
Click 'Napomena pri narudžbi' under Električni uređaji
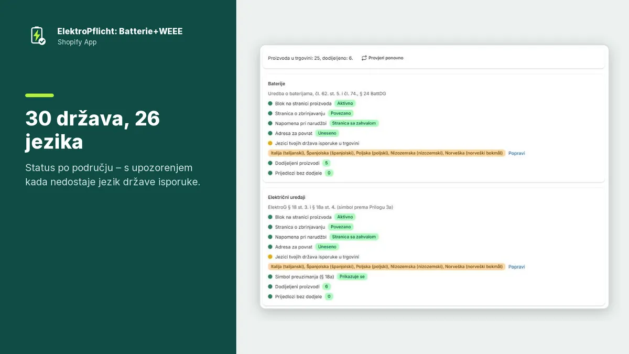(x=301, y=237)
